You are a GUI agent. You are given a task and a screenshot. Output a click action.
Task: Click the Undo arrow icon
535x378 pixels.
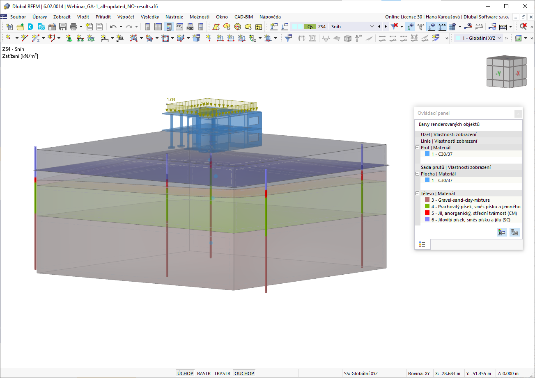[x=113, y=27]
